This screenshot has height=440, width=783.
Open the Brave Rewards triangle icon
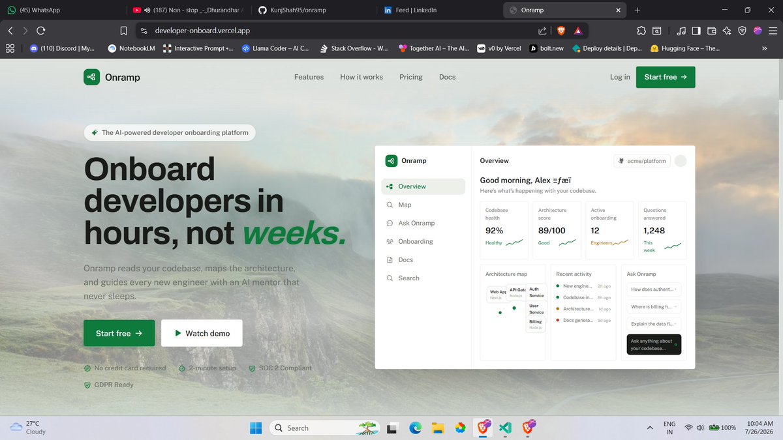578,31
